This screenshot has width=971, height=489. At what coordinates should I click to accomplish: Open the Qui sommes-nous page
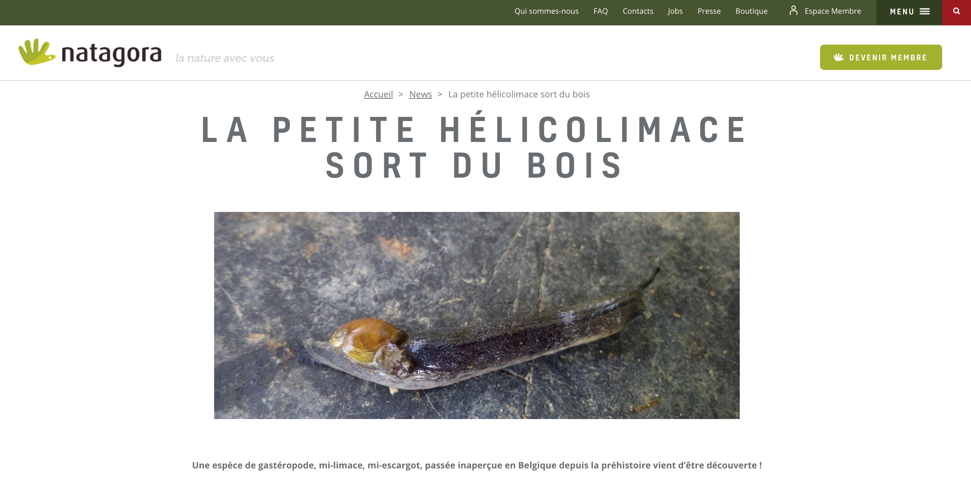pos(546,11)
